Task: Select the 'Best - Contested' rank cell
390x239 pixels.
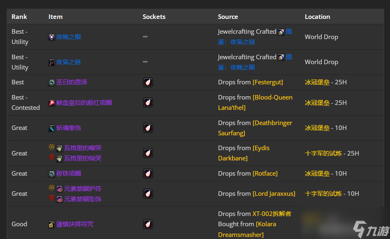Action: (26, 102)
